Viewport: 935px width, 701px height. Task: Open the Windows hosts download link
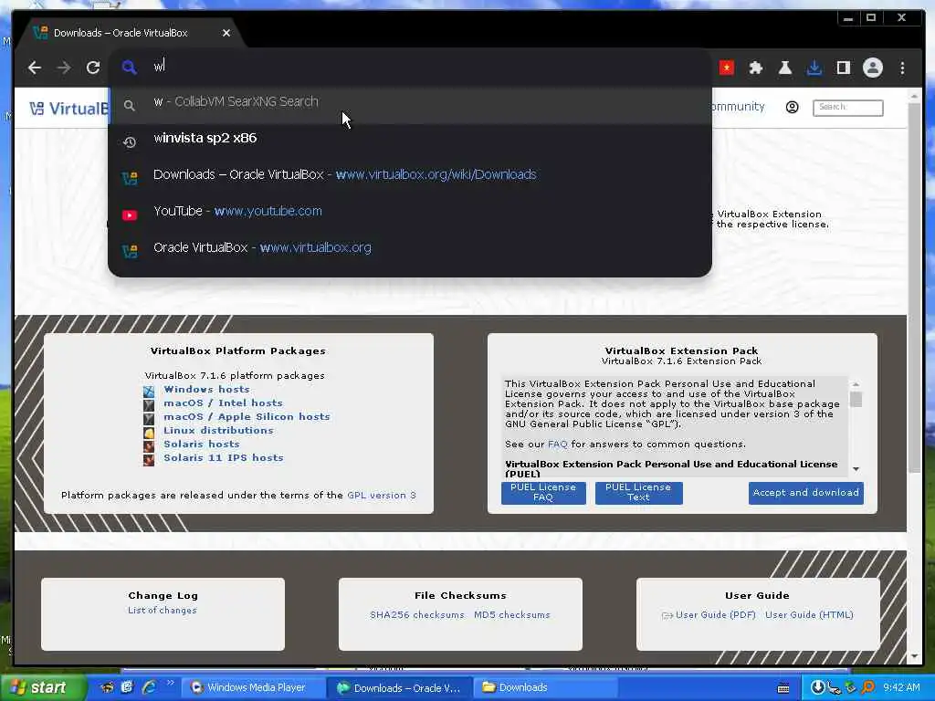207,389
